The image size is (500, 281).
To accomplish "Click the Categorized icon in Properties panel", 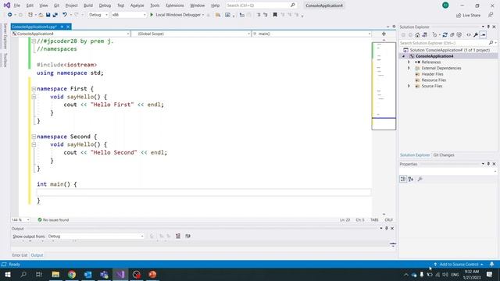I will coord(403,179).
